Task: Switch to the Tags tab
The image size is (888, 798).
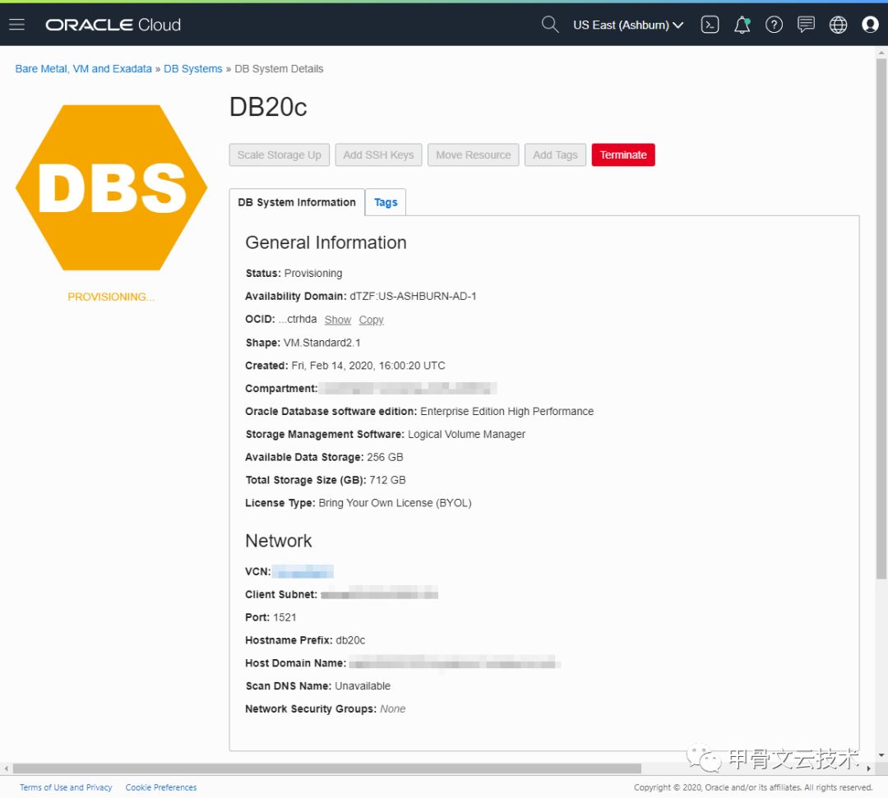Action: pyautogui.click(x=386, y=202)
